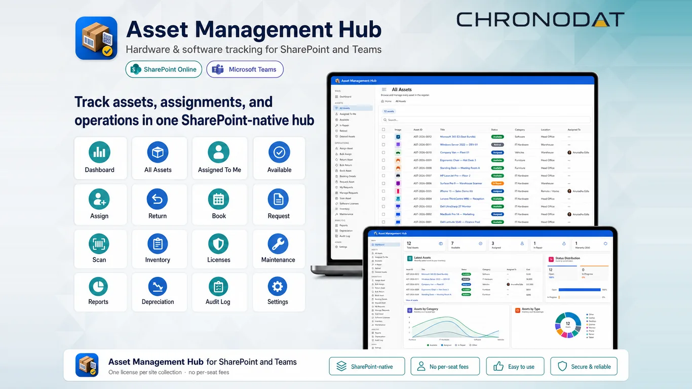This screenshot has height=389, width=692.
Task: Click the Asset Management Hub logo in bottom banner
Action: [x=87, y=365]
